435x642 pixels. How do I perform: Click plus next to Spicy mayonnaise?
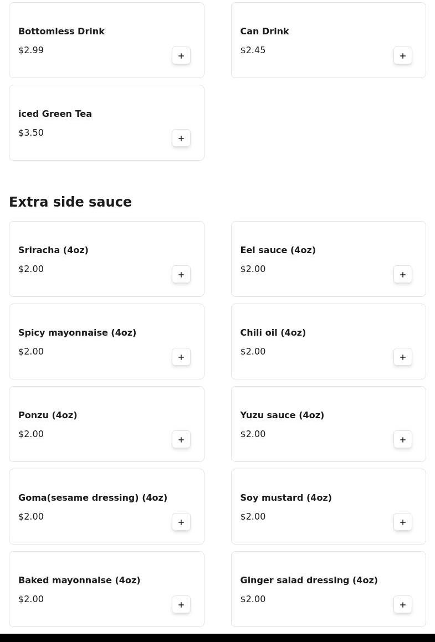pos(181,357)
